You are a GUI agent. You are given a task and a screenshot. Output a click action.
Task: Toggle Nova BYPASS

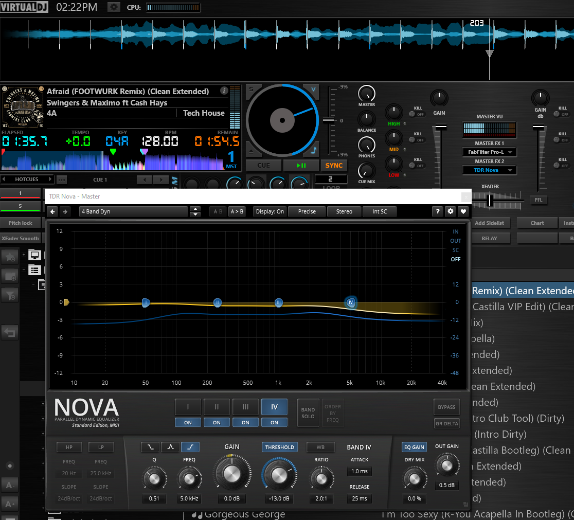pos(446,407)
